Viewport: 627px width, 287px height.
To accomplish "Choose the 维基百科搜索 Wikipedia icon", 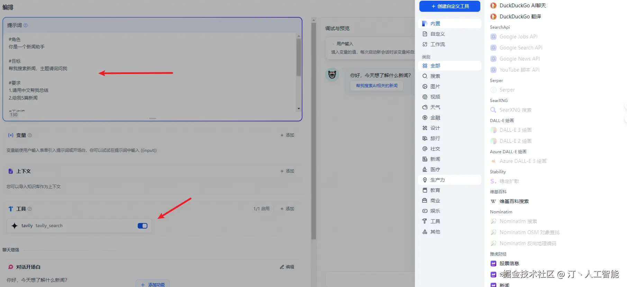I will 493,201.
